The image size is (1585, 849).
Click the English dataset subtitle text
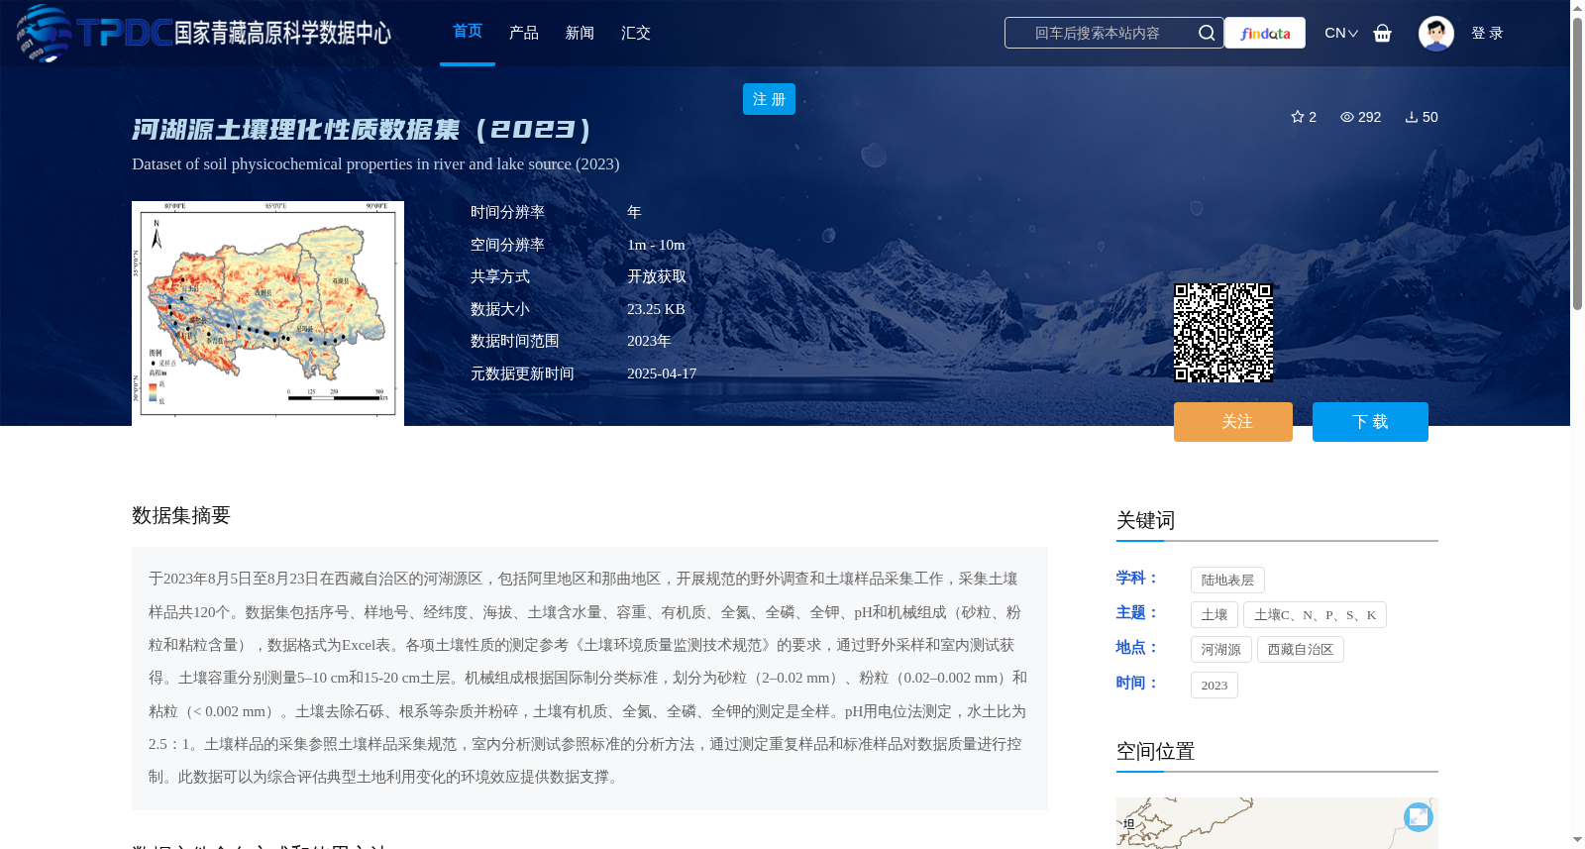coord(375,164)
